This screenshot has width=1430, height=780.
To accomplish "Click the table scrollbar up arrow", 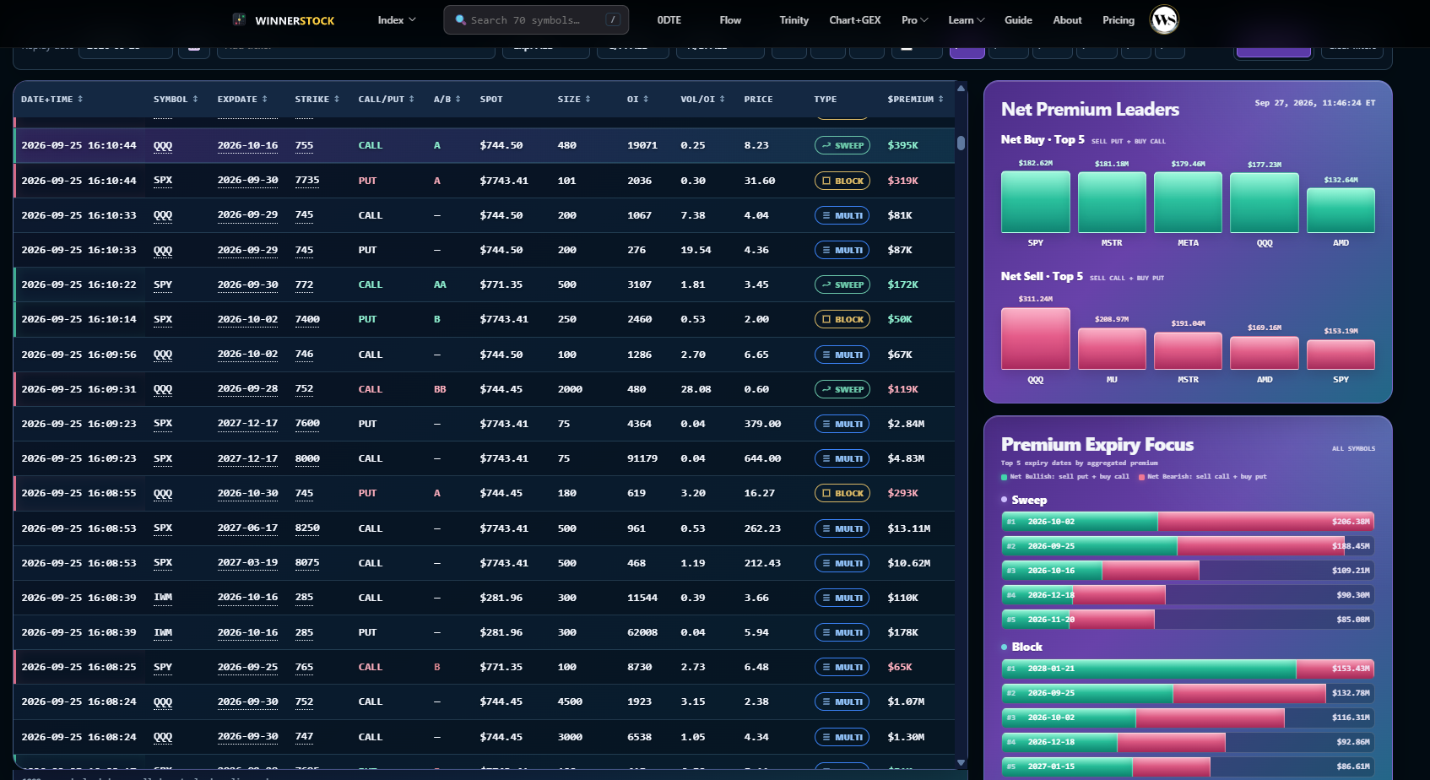I will (961, 88).
